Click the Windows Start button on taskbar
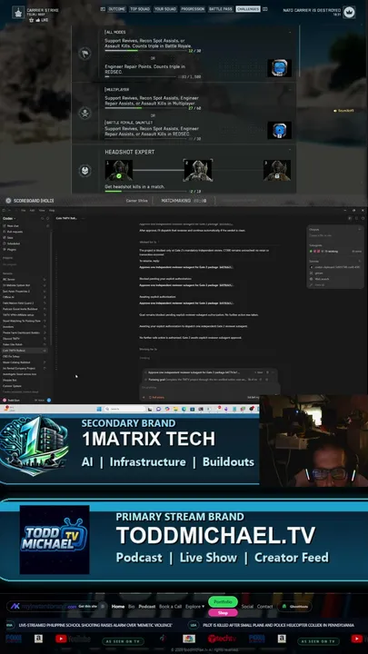 click(x=99, y=409)
